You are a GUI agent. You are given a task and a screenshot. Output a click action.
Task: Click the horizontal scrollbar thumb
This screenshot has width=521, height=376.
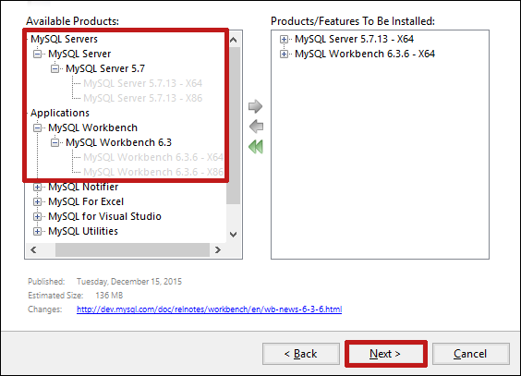click(x=132, y=249)
